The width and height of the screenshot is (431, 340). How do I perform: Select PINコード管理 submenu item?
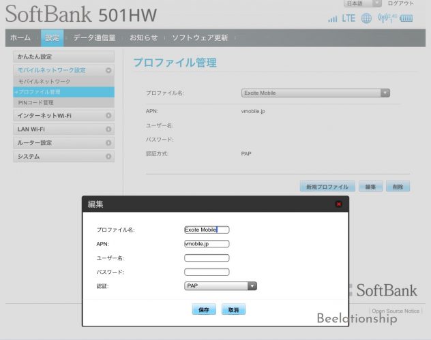point(63,103)
